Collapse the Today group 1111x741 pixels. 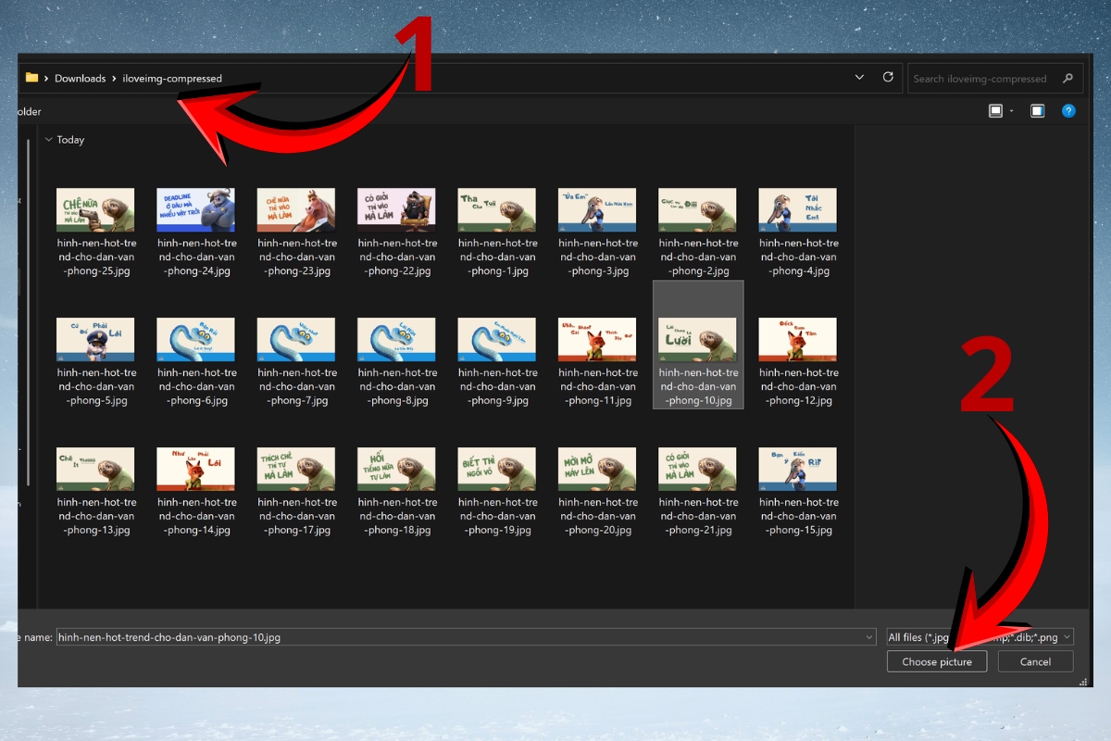coord(49,140)
